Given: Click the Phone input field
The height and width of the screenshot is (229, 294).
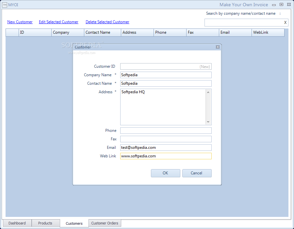Looking at the screenshot, I should [x=166, y=131].
